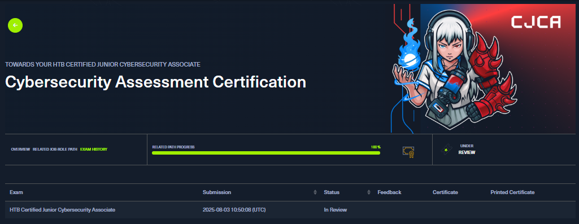Click the 100% progress value

coord(376,147)
